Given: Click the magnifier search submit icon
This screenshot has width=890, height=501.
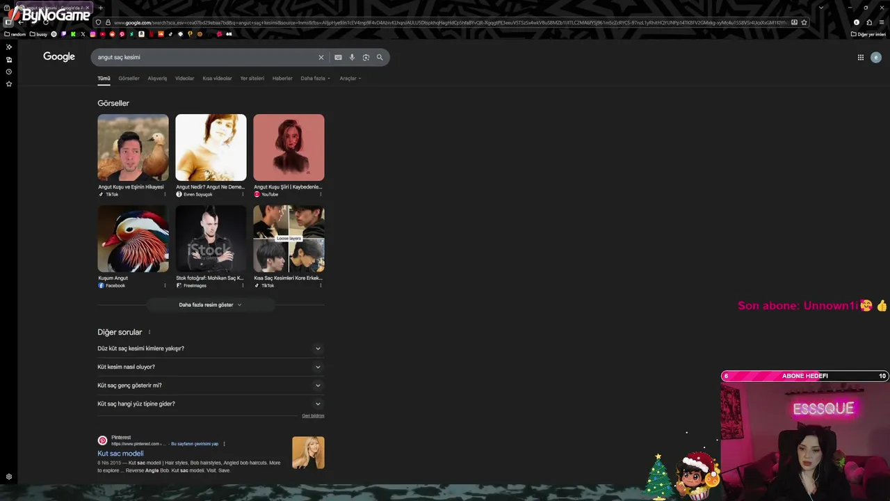Looking at the screenshot, I should pos(380,58).
